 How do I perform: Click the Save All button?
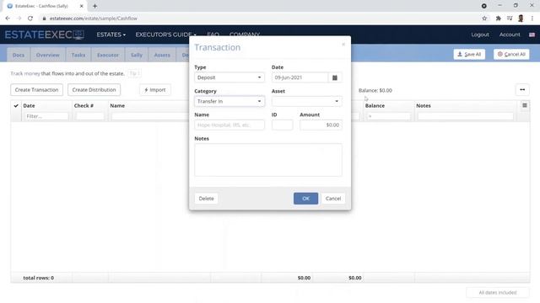(x=469, y=54)
